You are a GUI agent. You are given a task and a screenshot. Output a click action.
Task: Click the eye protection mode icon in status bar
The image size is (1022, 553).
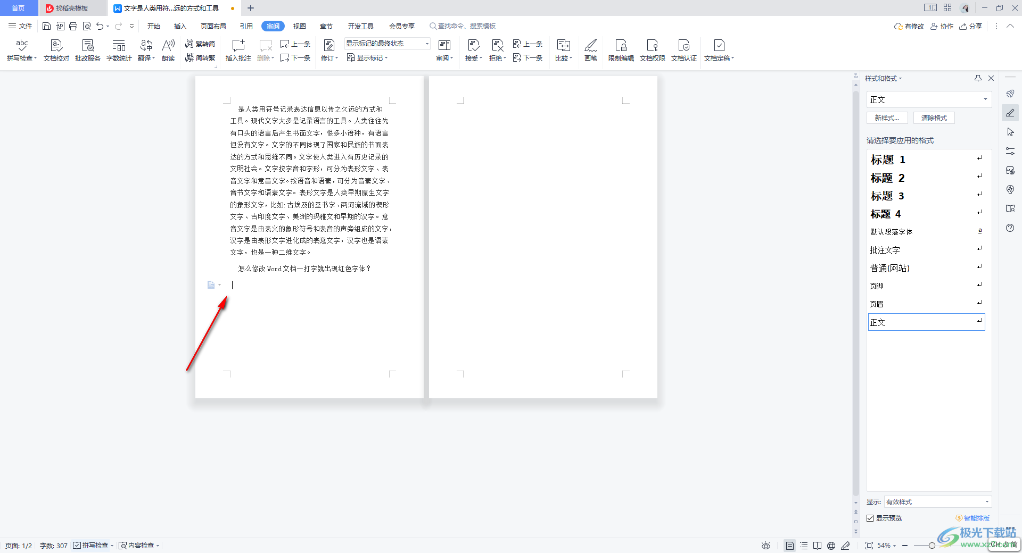(766, 546)
